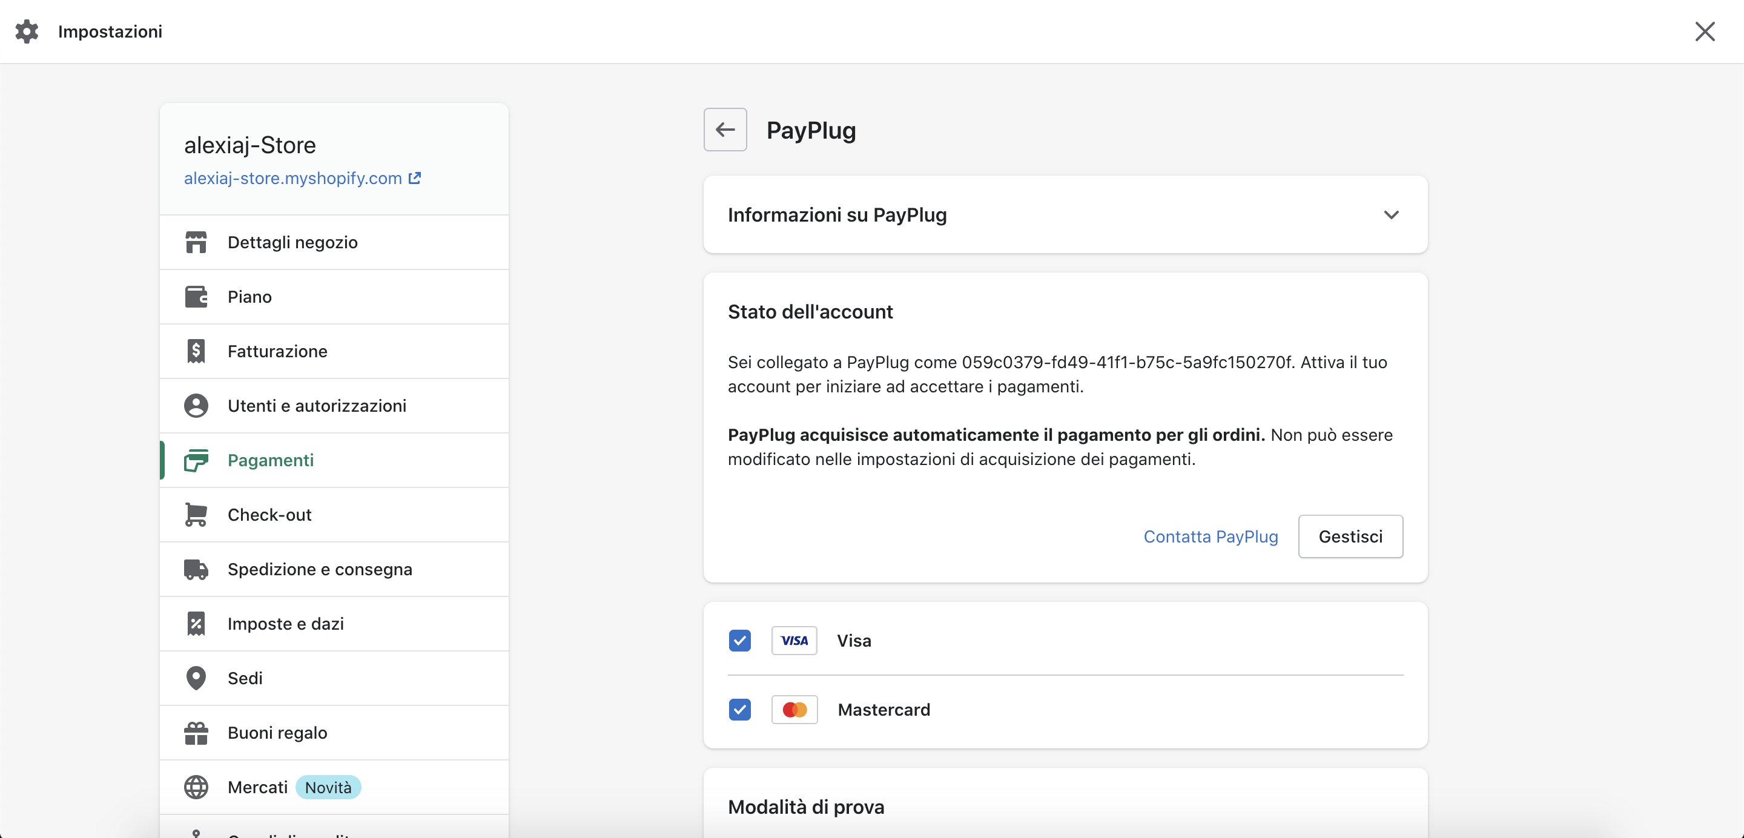
Task: Click the Fatturazione receipt icon
Action: tap(196, 351)
